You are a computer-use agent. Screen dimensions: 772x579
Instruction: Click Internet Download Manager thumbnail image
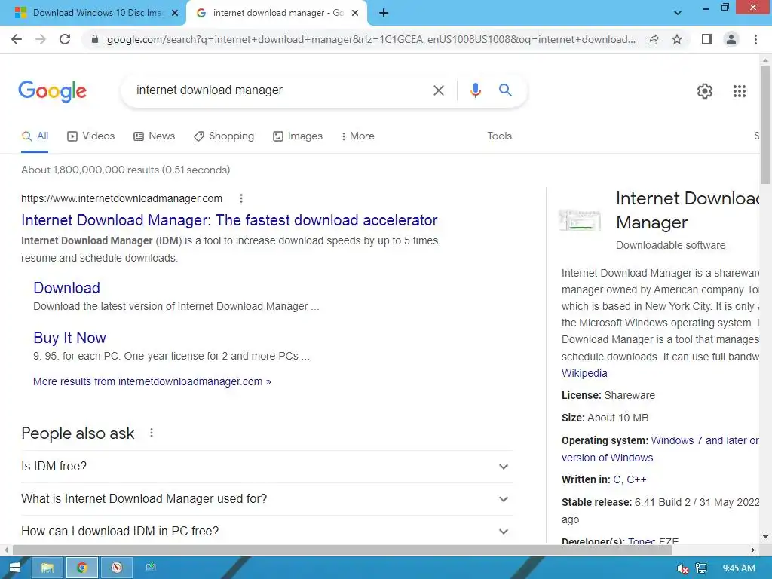click(x=580, y=219)
